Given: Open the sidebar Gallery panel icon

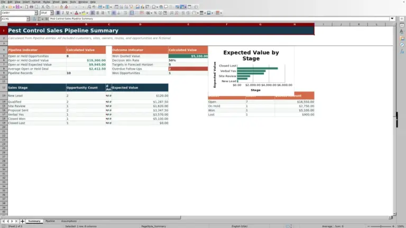Looking at the screenshot, I should coord(402,38).
